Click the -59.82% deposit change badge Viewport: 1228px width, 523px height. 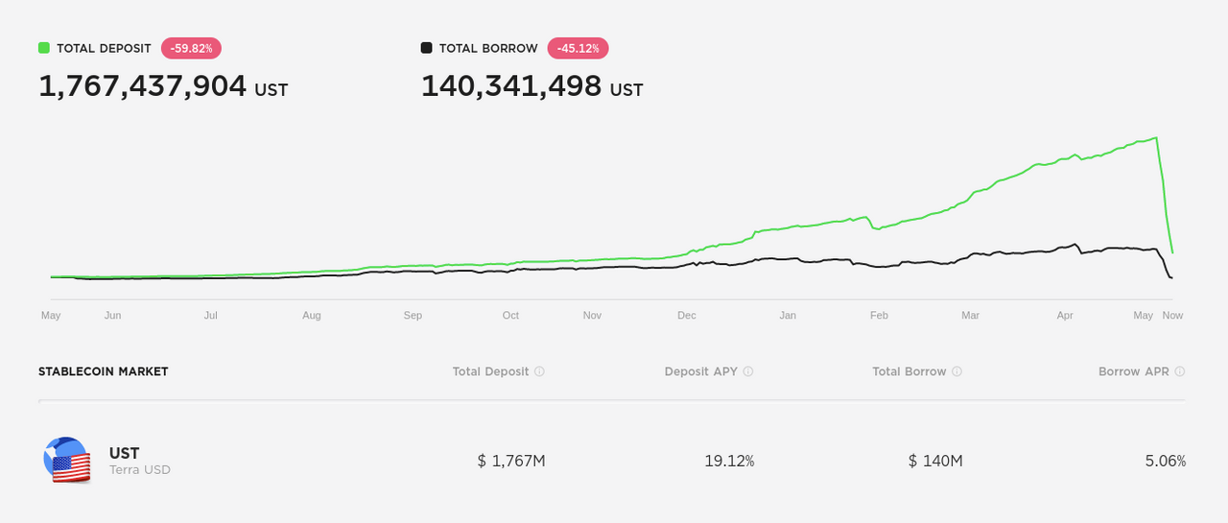pyautogui.click(x=192, y=48)
